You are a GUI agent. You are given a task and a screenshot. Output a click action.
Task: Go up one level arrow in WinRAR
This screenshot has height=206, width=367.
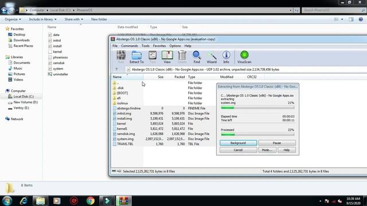pyautogui.click(x=116, y=69)
